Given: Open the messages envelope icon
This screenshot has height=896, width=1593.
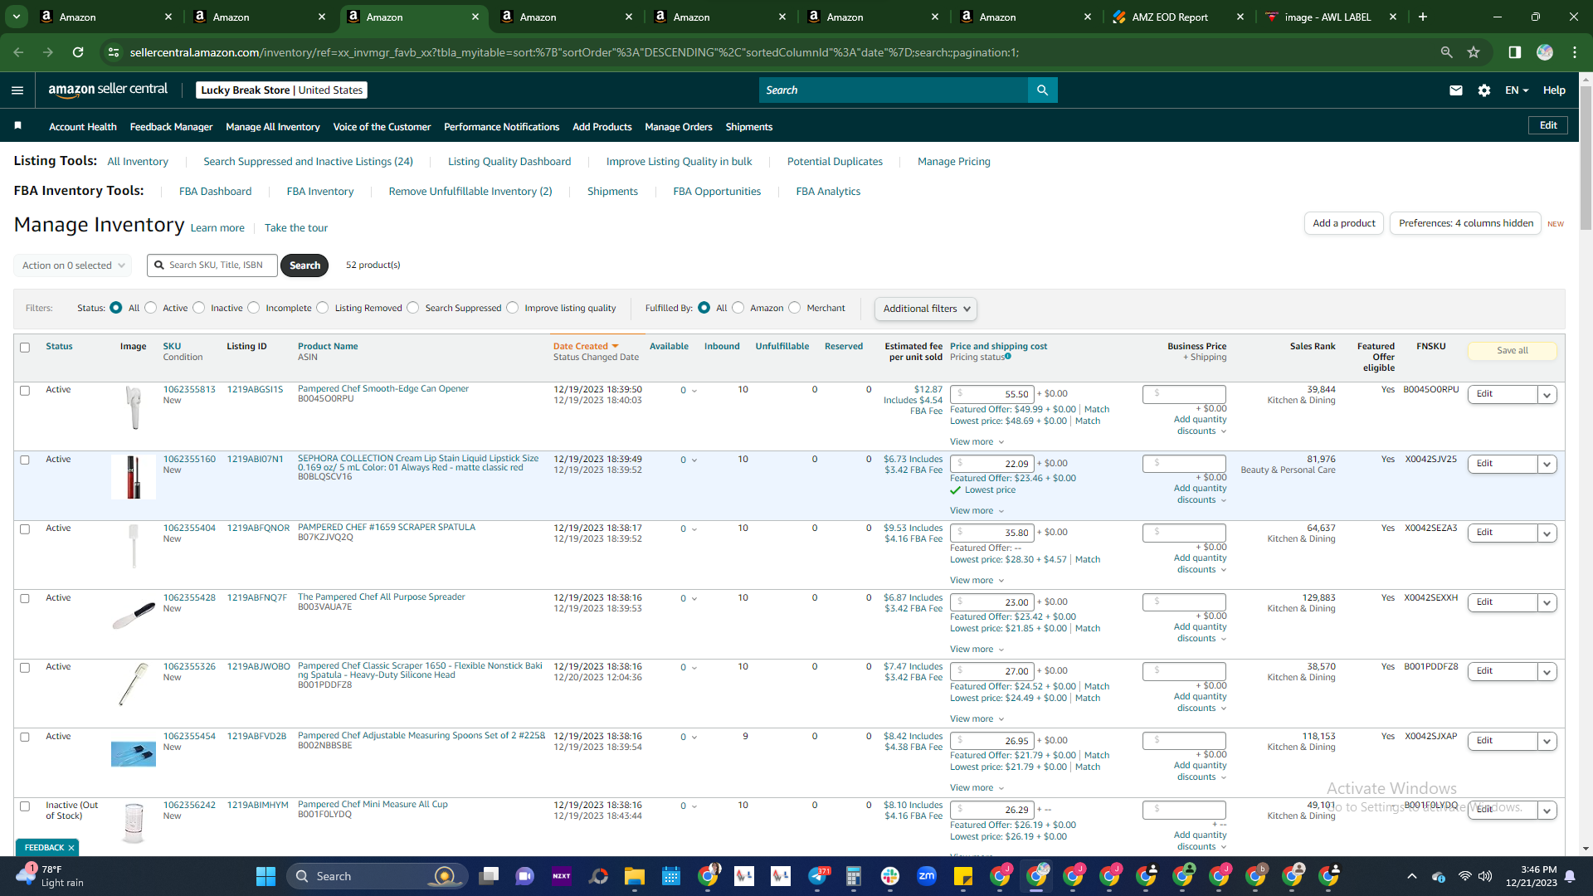Looking at the screenshot, I should pyautogui.click(x=1456, y=90).
